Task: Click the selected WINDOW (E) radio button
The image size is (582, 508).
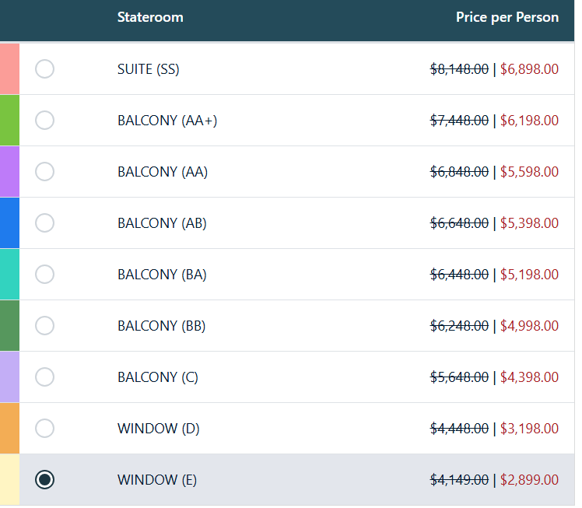Action: click(x=44, y=480)
